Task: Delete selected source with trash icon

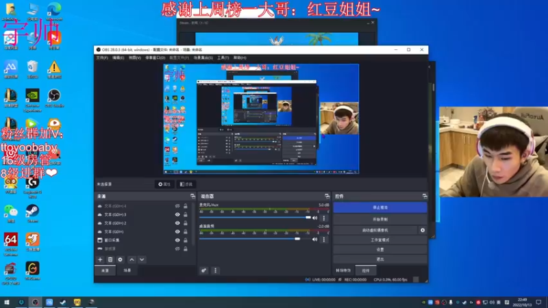Action: [110, 259]
